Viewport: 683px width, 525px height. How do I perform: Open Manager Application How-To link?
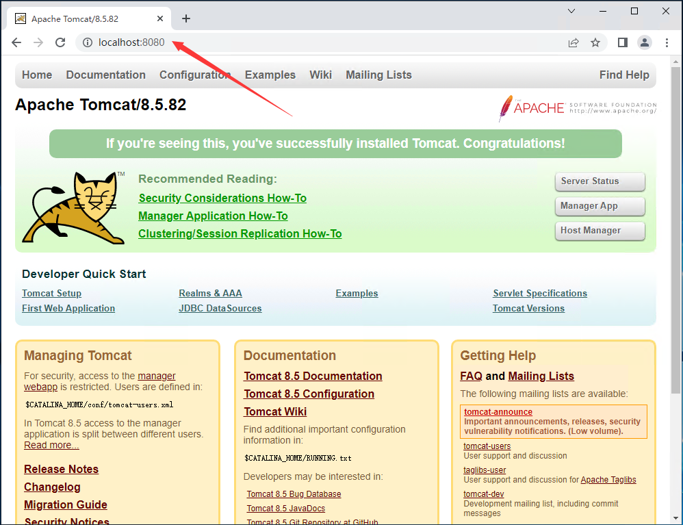[213, 216]
